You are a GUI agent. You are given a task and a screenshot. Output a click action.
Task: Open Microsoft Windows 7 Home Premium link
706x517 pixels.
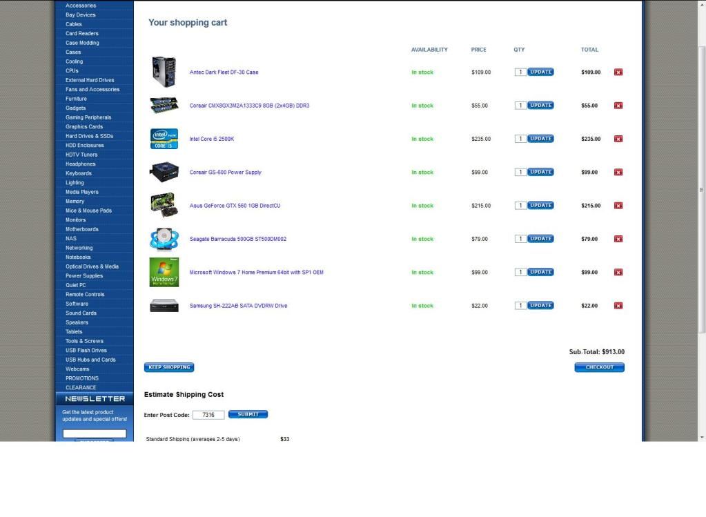(256, 272)
